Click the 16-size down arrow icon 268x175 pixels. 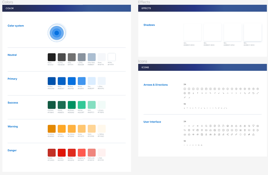tap(184, 108)
